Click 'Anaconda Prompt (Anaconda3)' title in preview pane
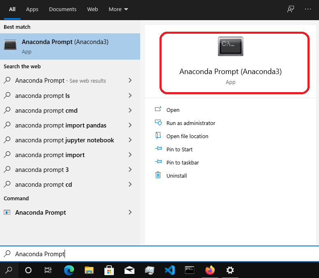Screen dimensions: 319x278 231,72
